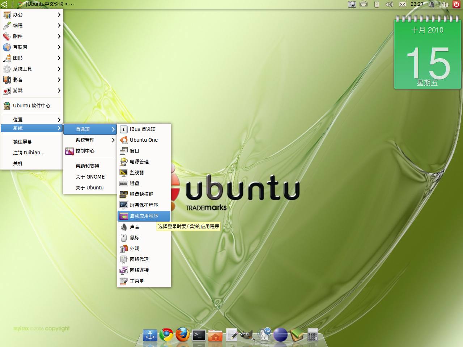Expand the 附件 (Accessories) submenu

click(32, 36)
